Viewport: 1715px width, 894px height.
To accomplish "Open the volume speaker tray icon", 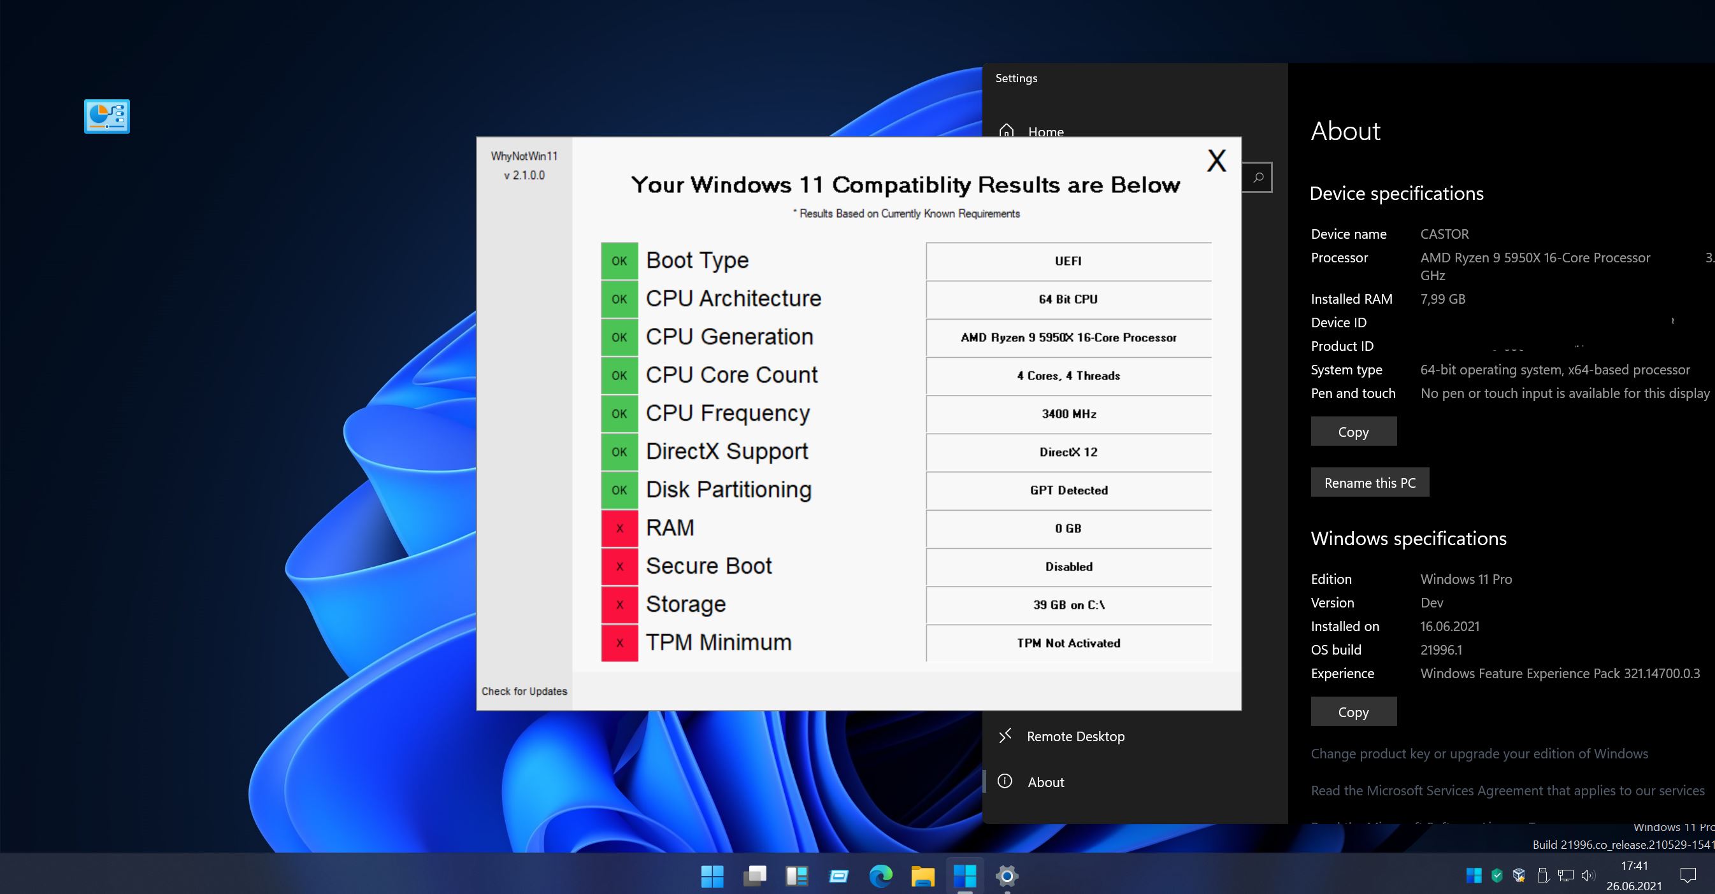I will tap(1588, 876).
